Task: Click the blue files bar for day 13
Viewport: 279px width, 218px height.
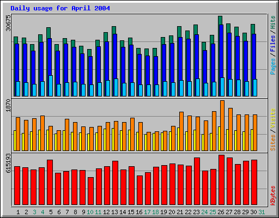Action: [x=115, y=56]
